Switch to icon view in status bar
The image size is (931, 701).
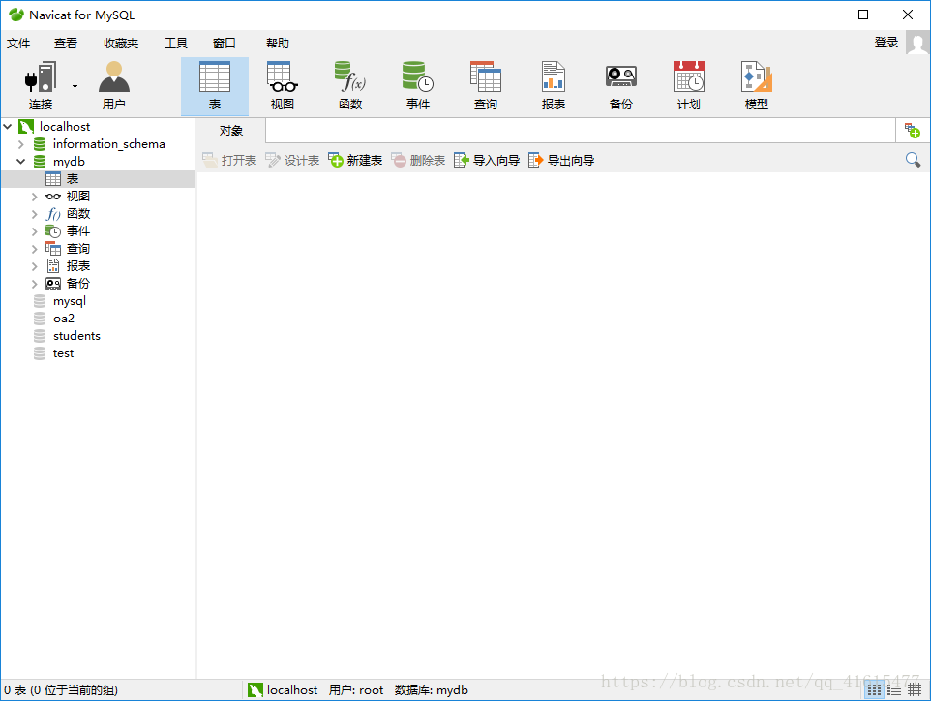pos(874,689)
